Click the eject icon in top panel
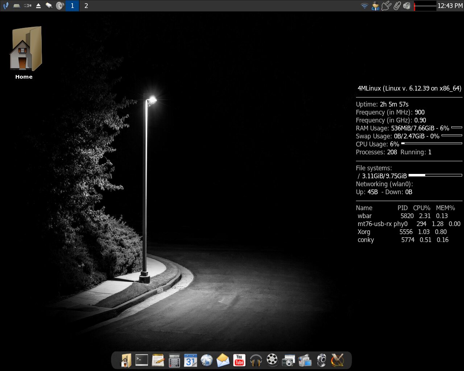Viewport: 464px width, 371px height. point(38,6)
